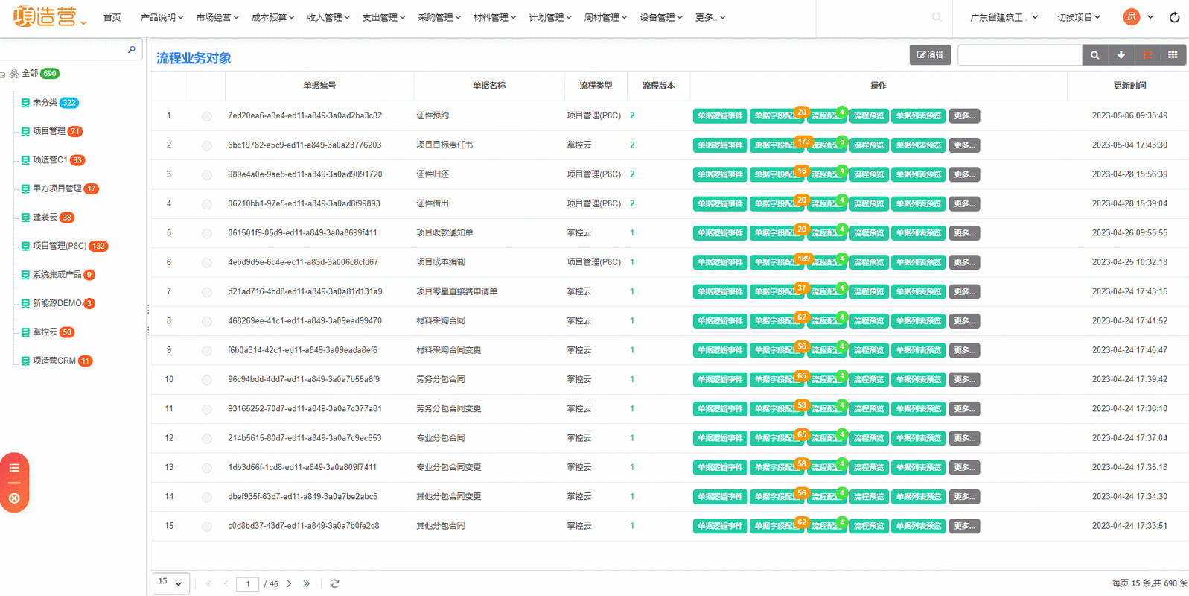Click the red floating menu icon
1189x596 pixels.
pos(14,468)
